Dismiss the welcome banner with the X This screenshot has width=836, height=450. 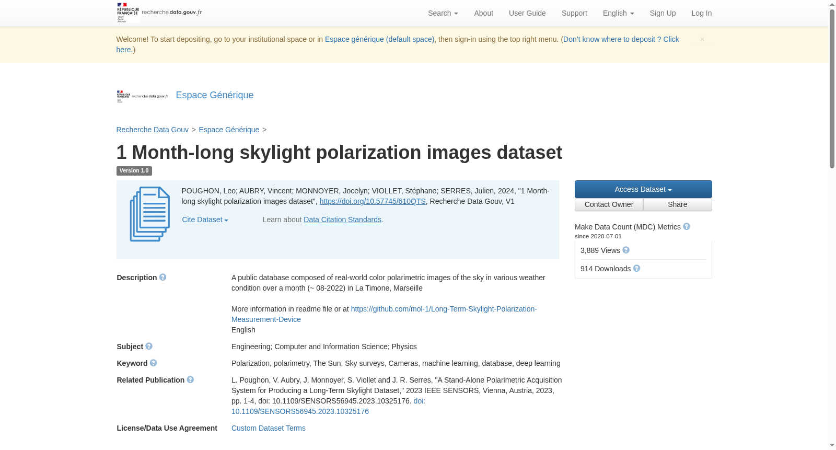point(702,39)
